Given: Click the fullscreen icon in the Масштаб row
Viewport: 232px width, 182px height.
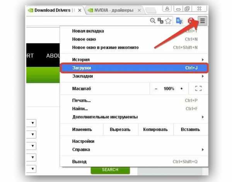Looking at the screenshot, I should pyautogui.click(x=198, y=88).
